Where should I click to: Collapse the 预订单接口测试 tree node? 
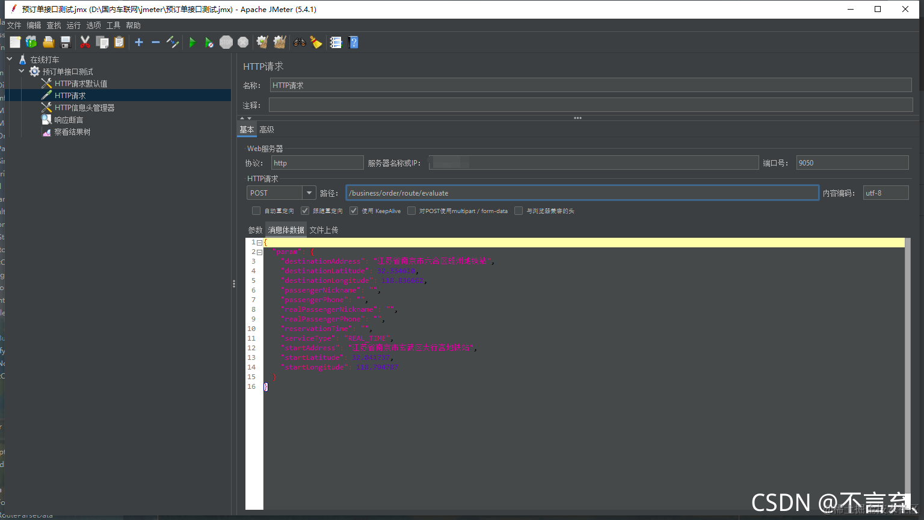click(x=22, y=71)
